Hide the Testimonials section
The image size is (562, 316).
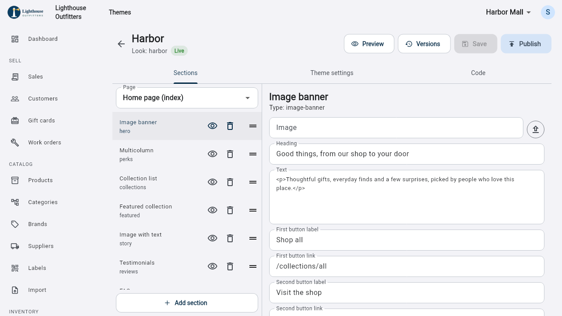point(213,266)
